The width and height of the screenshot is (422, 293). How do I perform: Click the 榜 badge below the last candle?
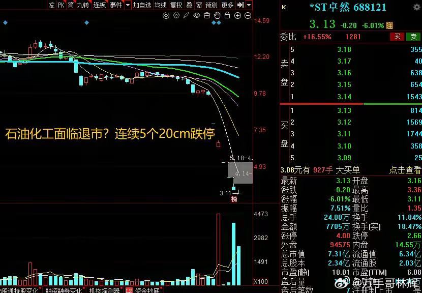(x=234, y=199)
